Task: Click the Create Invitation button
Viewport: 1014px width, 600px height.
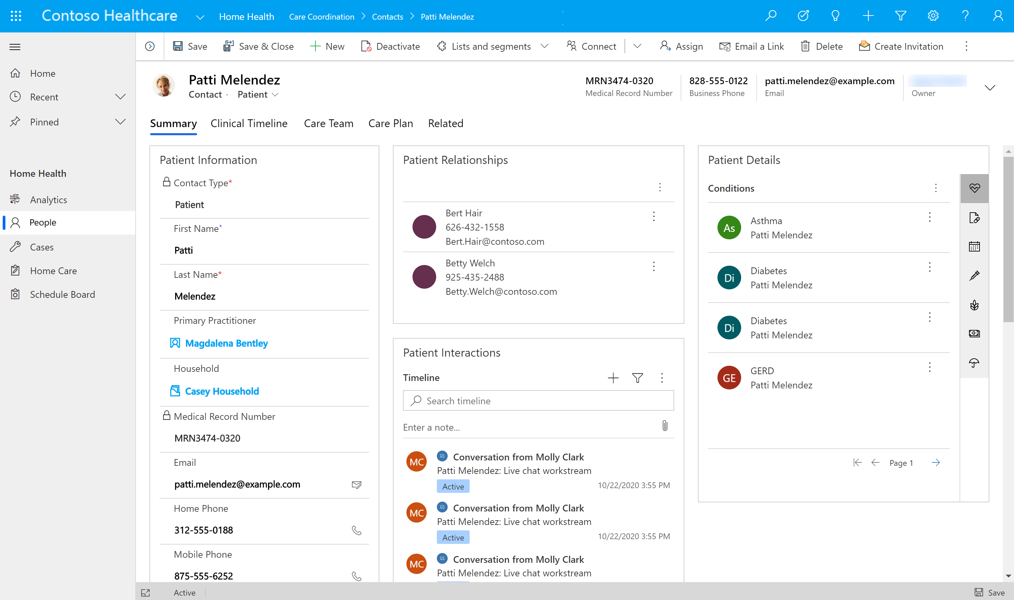Action: tap(901, 47)
